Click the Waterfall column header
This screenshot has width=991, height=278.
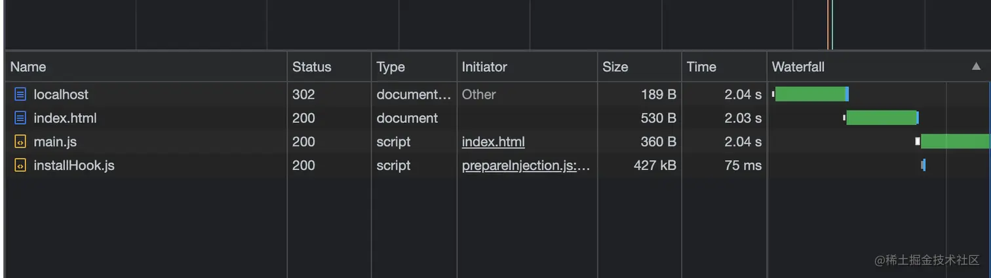point(798,67)
